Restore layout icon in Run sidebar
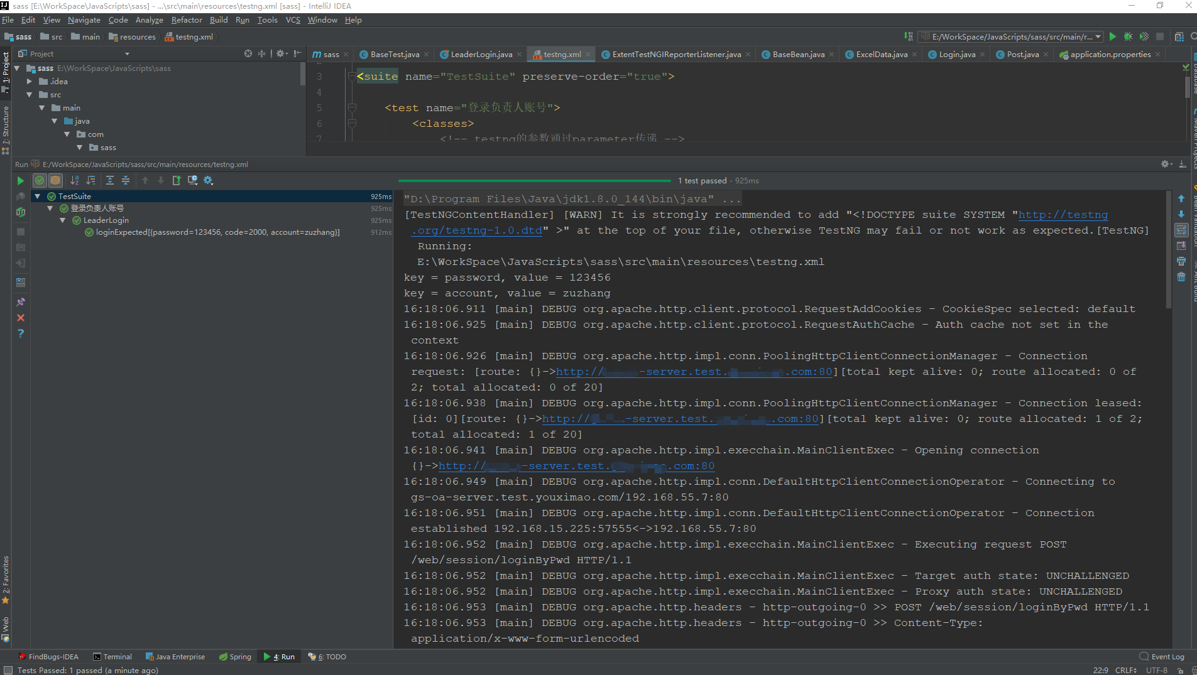The width and height of the screenshot is (1197, 675). 21,283
